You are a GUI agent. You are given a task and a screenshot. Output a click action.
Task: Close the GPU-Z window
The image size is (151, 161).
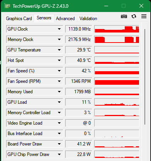point(141,6)
